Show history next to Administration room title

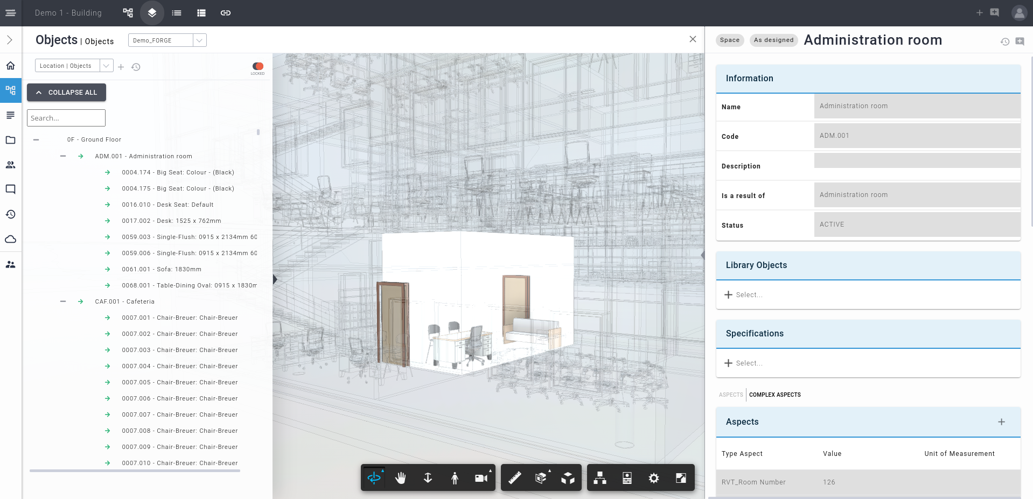click(1005, 41)
